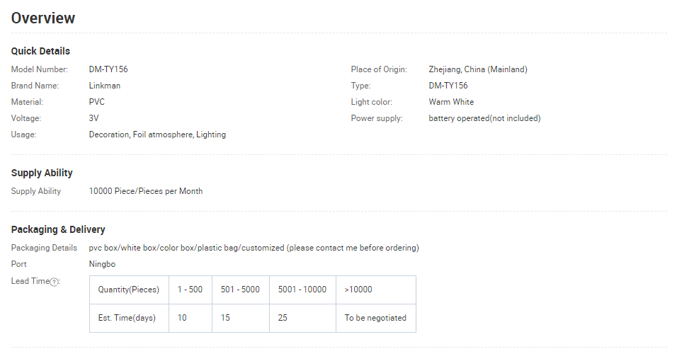677x349 pixels.
Task: Click the Warm White light color value
Action: [451, 102]
